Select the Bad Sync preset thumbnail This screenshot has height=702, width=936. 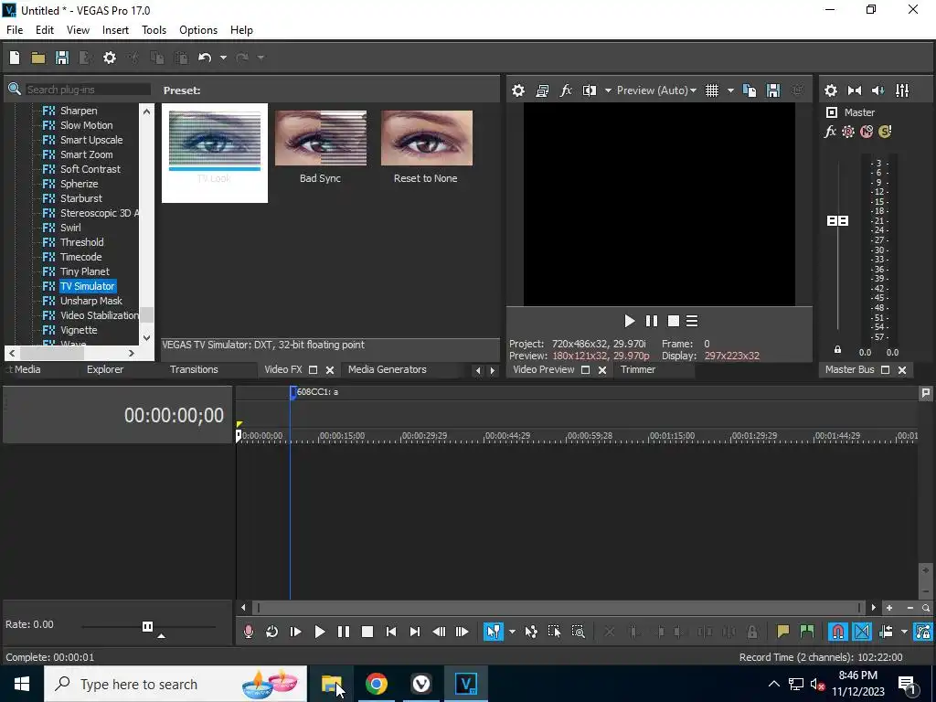click(x=321, y=138)
